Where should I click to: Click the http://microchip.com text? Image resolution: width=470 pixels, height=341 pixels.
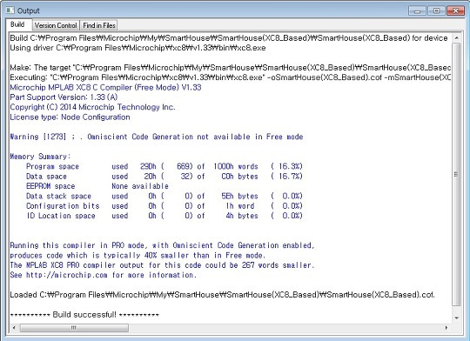coord(66,275)
